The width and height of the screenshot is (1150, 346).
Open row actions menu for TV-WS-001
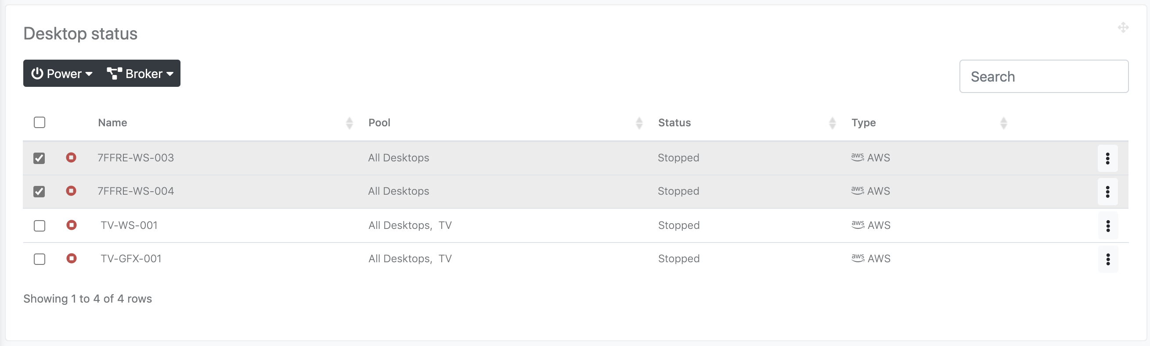tap(1107, 225)
